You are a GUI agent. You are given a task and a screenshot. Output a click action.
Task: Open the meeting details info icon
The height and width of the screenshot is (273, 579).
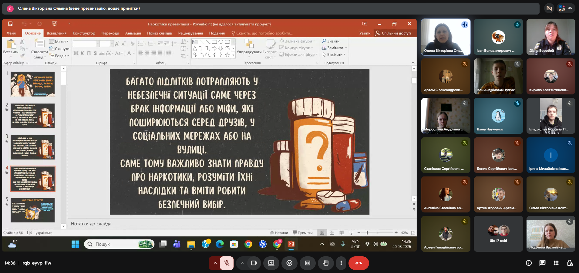click(529, 263)
